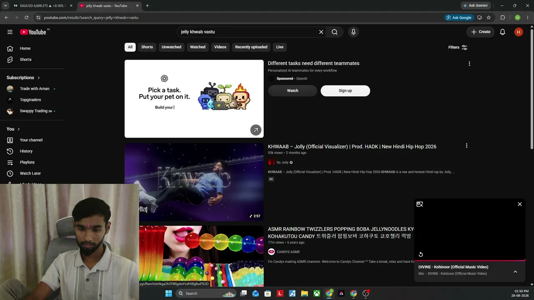Open the notifications bell
Viewport: 534px width, 300px height.
(503, 32)
